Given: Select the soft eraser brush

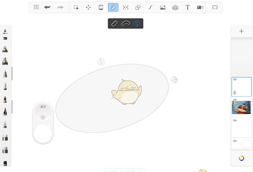Looking at the screenshot, I should [x=5, y=150].
